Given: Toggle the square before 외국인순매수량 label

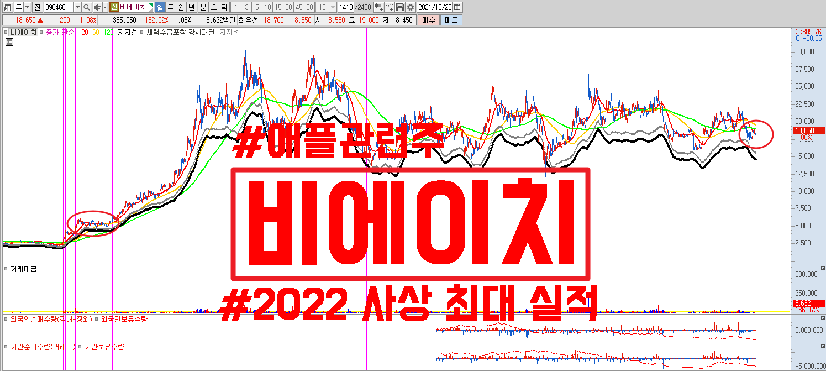Looking at the screenshot, I should tap(6, 319).
